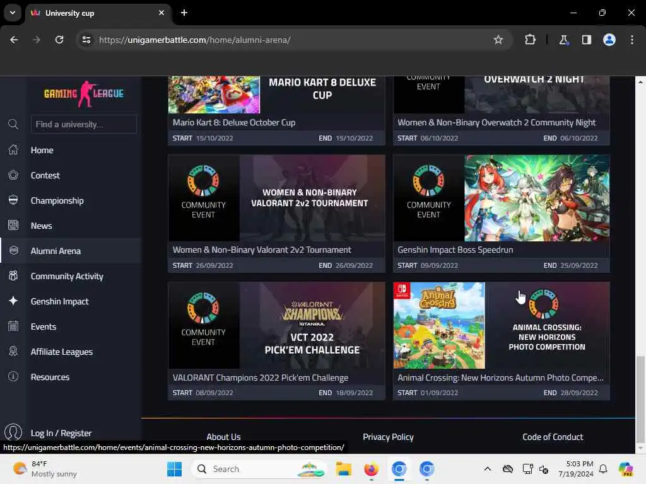
Task: Click Log In / Register link
Action: pyautogui.click(x=61, y=433)
